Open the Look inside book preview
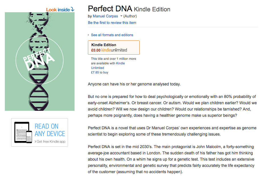This screenshot has width=268, height=178. (58, 9)
